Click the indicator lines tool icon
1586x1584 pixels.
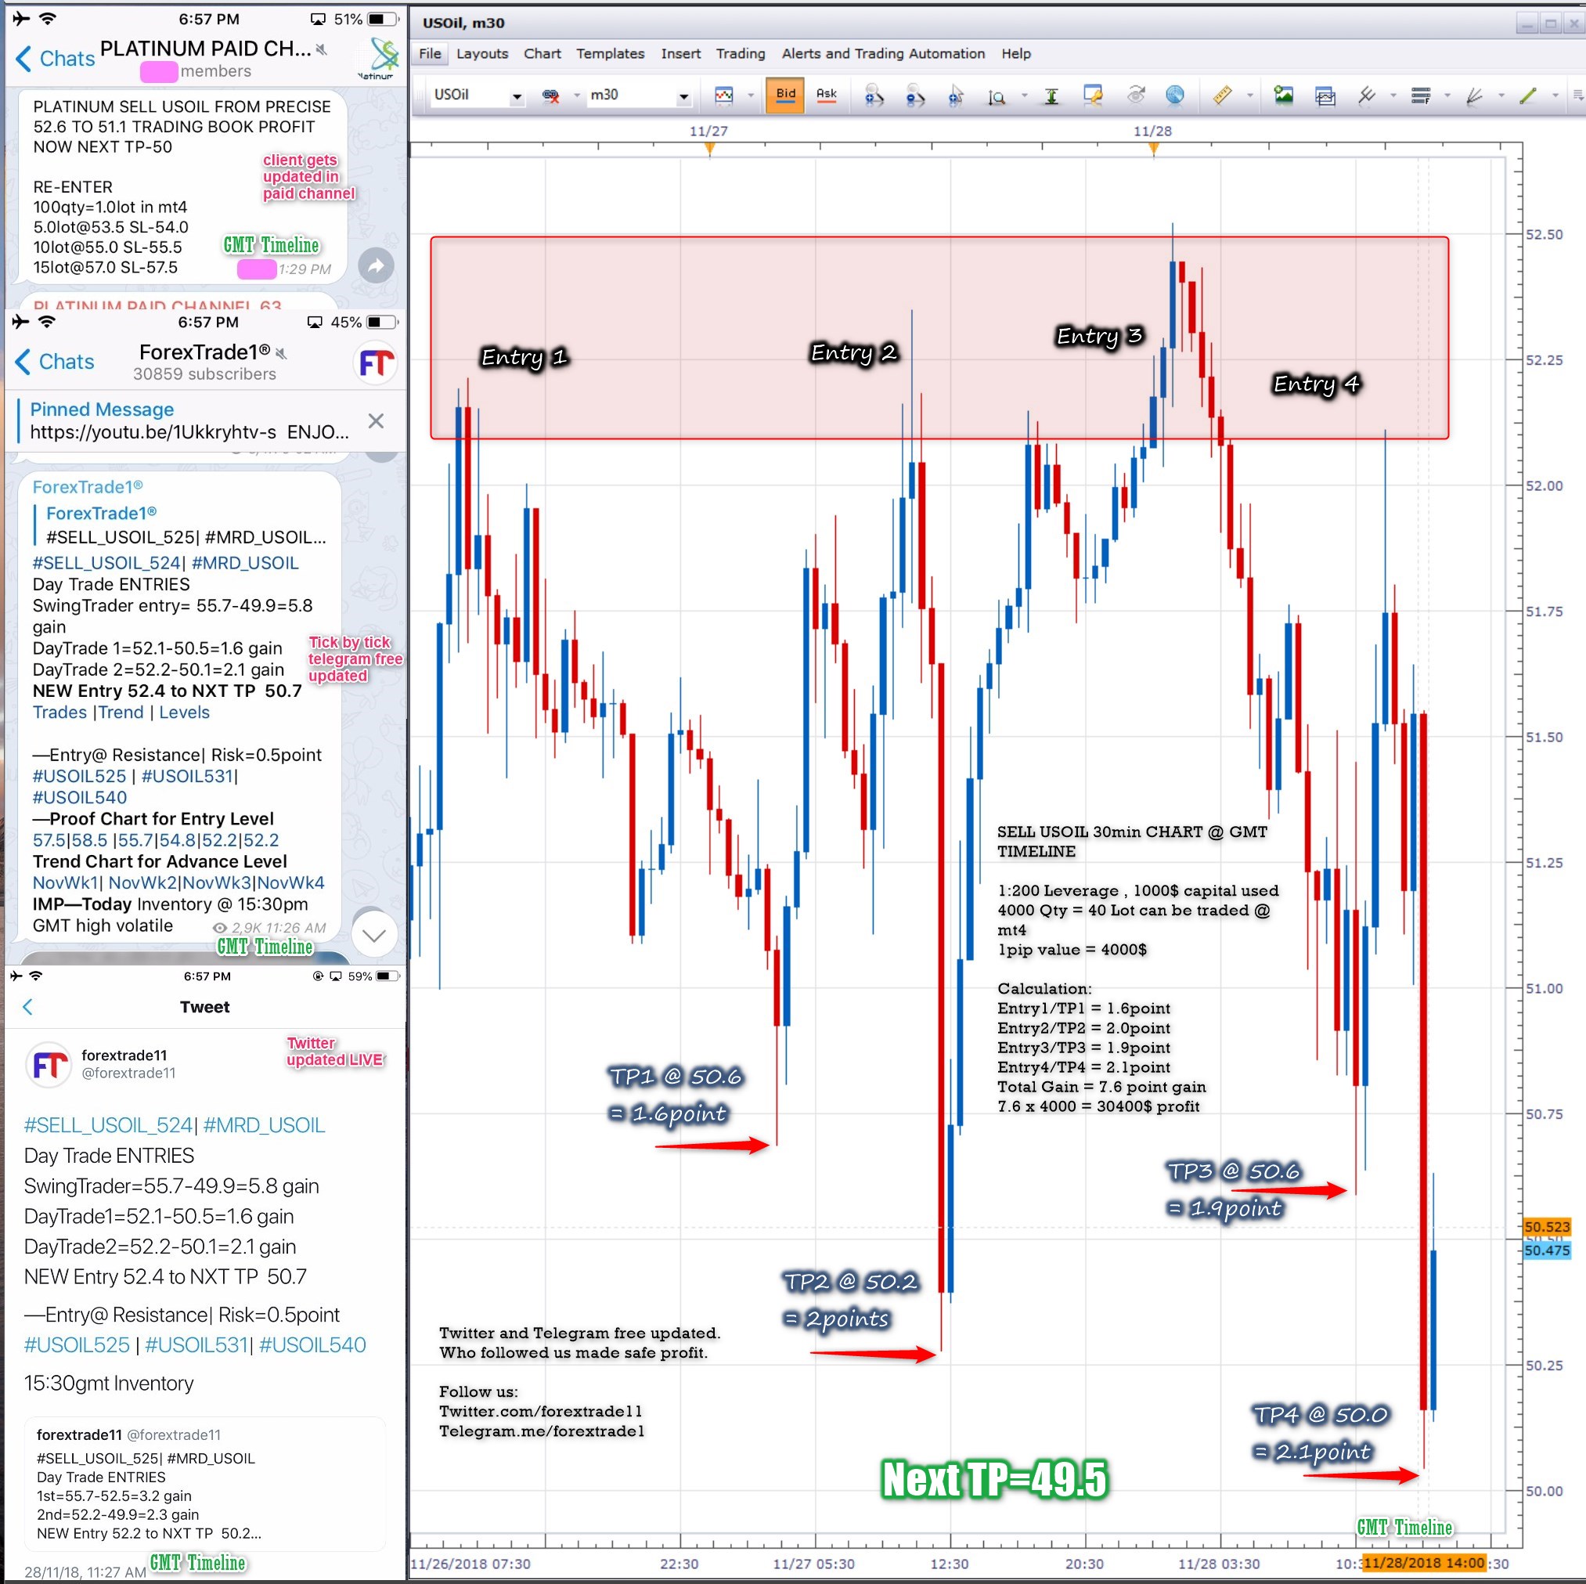(1366, 96)
